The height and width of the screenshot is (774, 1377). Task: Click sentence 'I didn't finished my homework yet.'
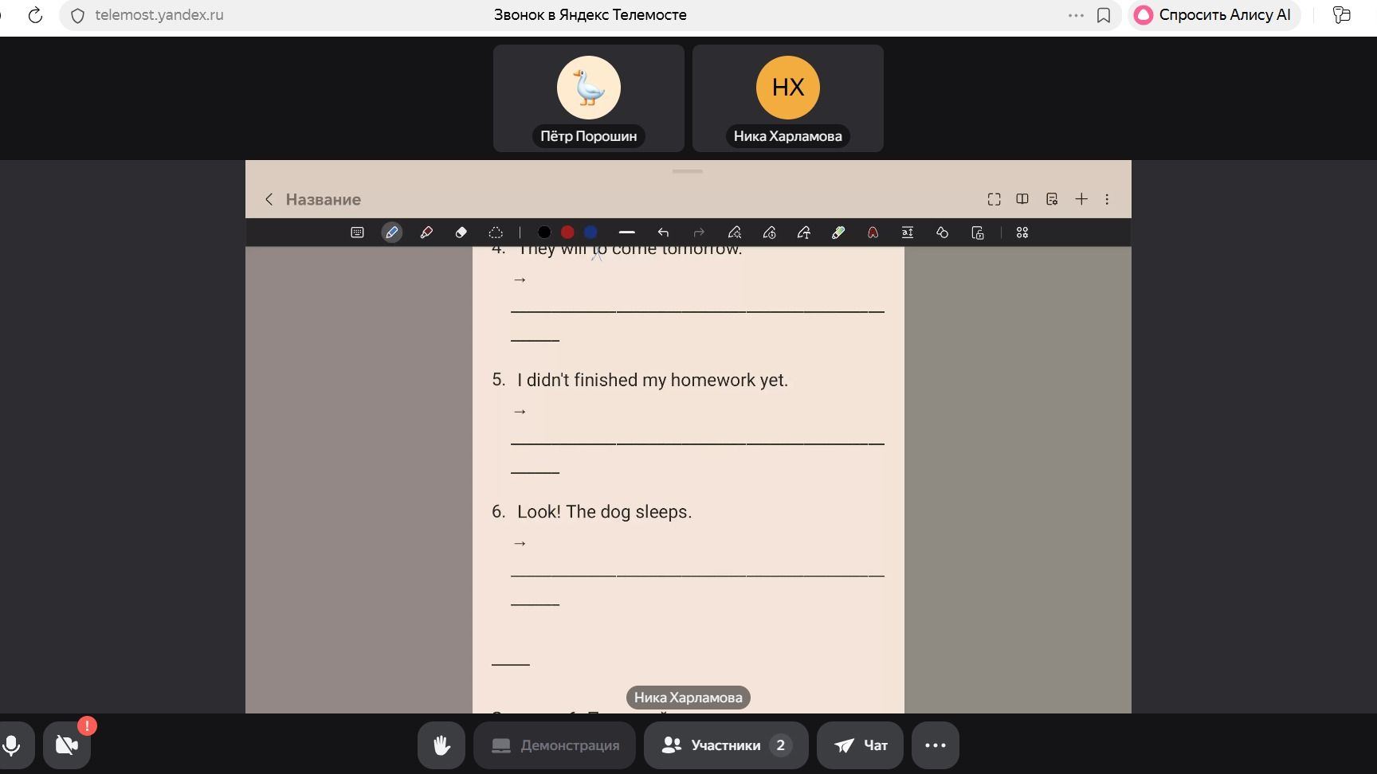pos(653,380)
